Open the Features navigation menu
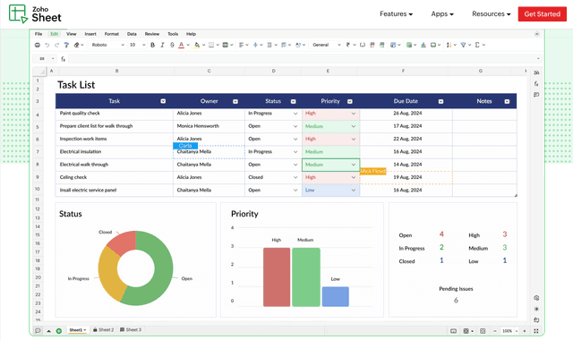 pyautogui.click(x=396, y=14)
